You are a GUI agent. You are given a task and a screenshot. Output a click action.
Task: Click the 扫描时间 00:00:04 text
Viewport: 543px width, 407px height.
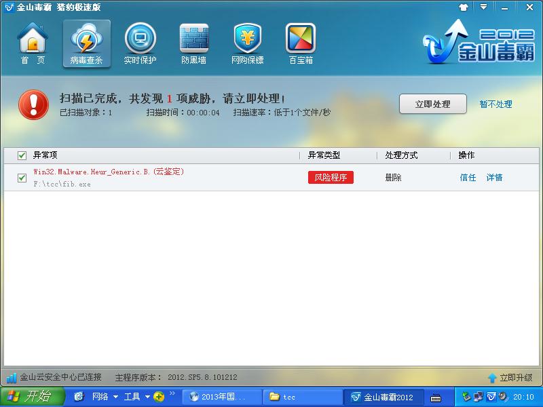pos(183,113)
